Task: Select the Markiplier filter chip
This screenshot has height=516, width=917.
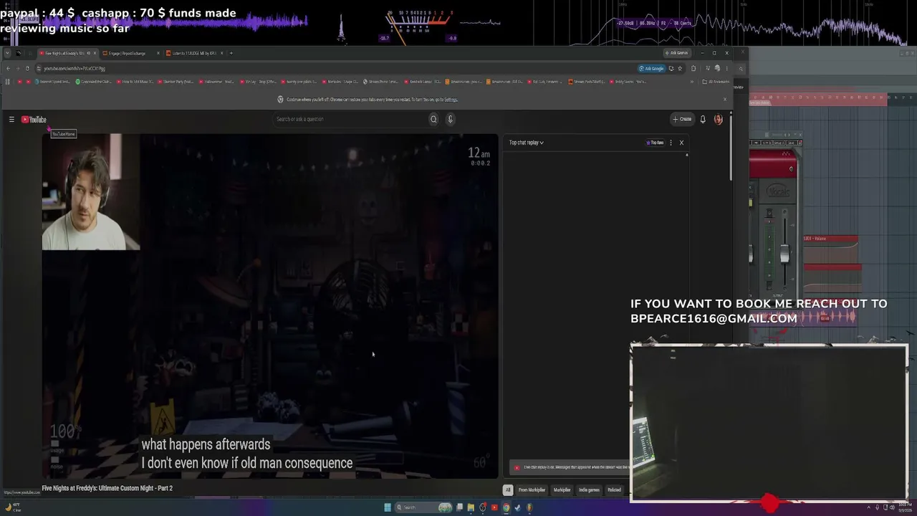Action: 562,490
